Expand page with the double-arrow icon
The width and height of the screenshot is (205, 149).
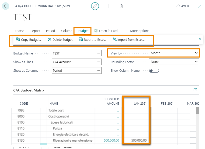[199, 6]
